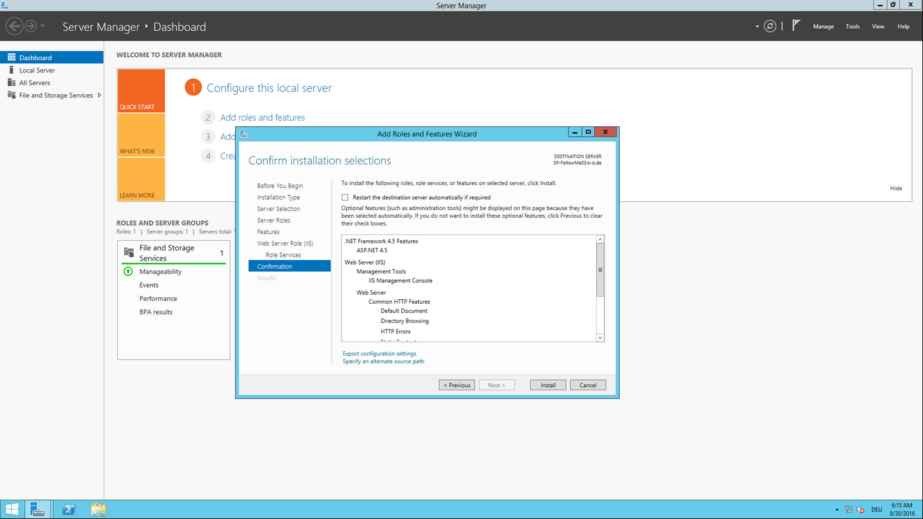The height and width of the screenshot is (519, 923).
Task: Open the Tools menu
Action: pos(852,26)
